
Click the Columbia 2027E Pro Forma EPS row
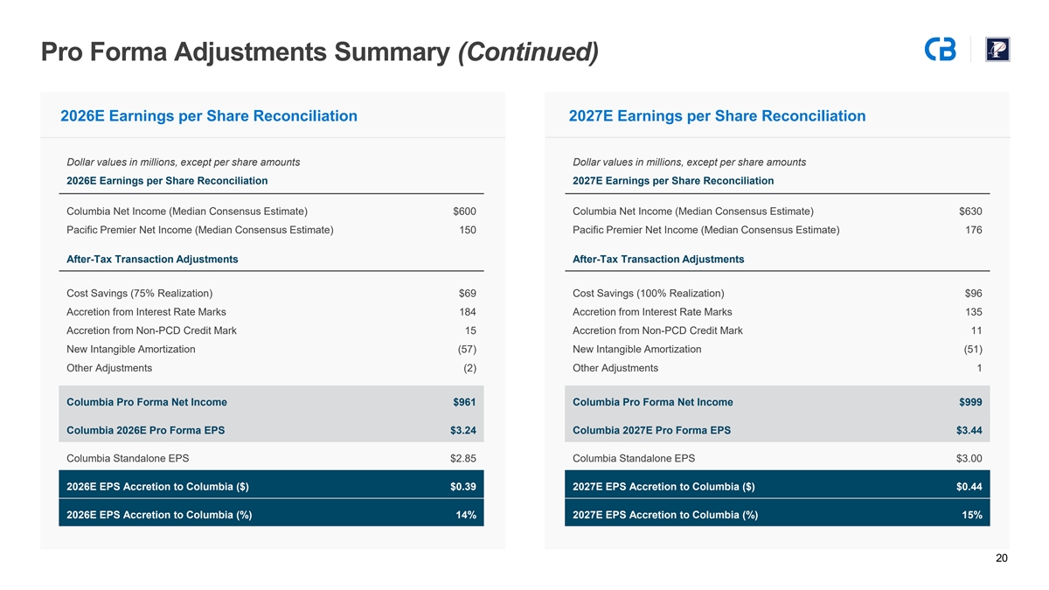tap(776, 430)
